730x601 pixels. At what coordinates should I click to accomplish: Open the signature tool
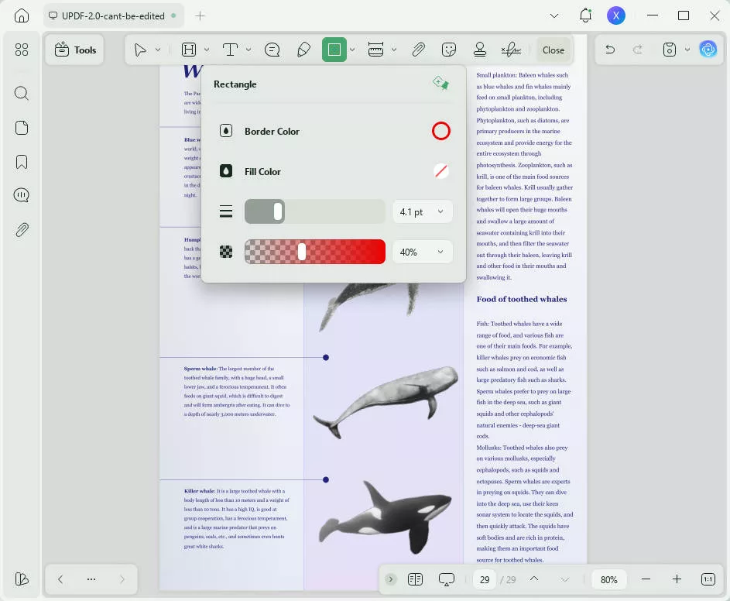tap(510, 50)
